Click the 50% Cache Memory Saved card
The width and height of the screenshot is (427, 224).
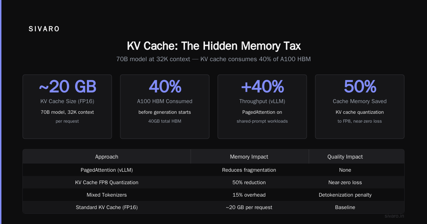[x=360, y=107]
